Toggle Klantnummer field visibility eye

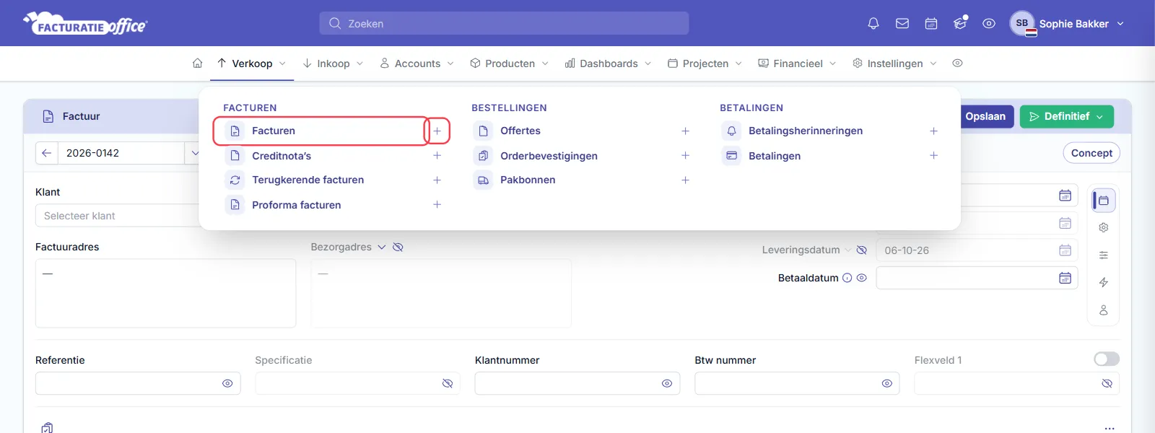tap(667, 383)
